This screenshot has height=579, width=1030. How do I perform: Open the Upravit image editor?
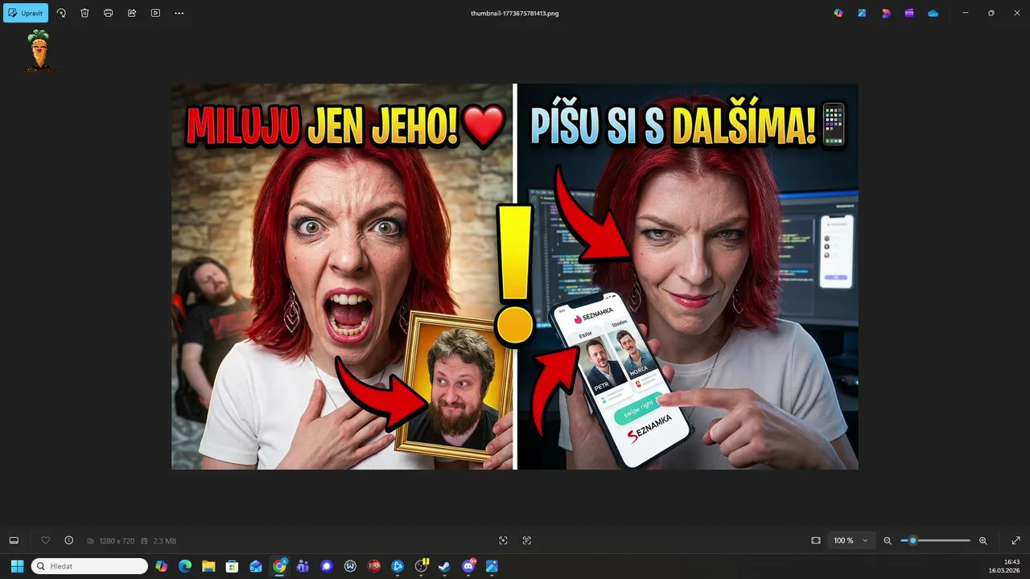point(26,13)
